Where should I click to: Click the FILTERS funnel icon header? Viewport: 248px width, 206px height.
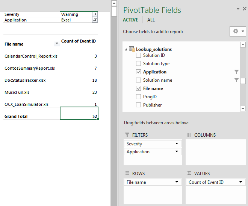point(127,135)
